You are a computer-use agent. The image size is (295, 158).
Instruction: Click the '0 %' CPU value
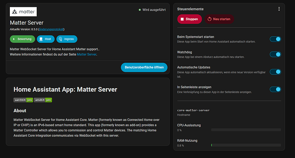point(179,130)
